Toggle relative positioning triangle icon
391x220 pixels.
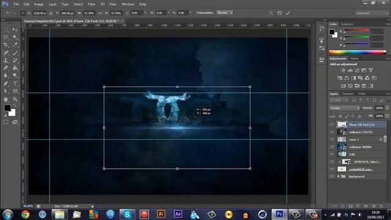(51, 13)
